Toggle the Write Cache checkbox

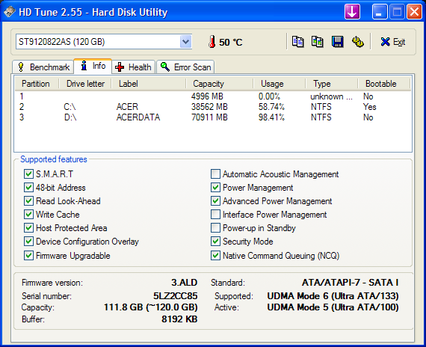click(28, 215)
